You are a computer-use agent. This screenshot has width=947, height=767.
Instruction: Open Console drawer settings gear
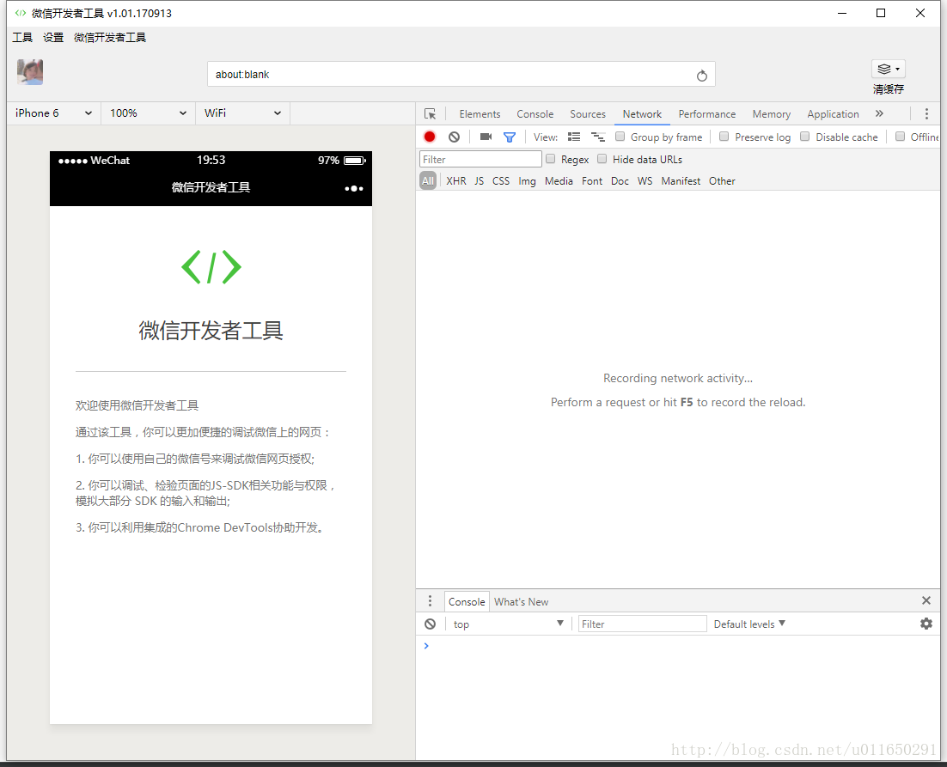(x=926, y=624)
